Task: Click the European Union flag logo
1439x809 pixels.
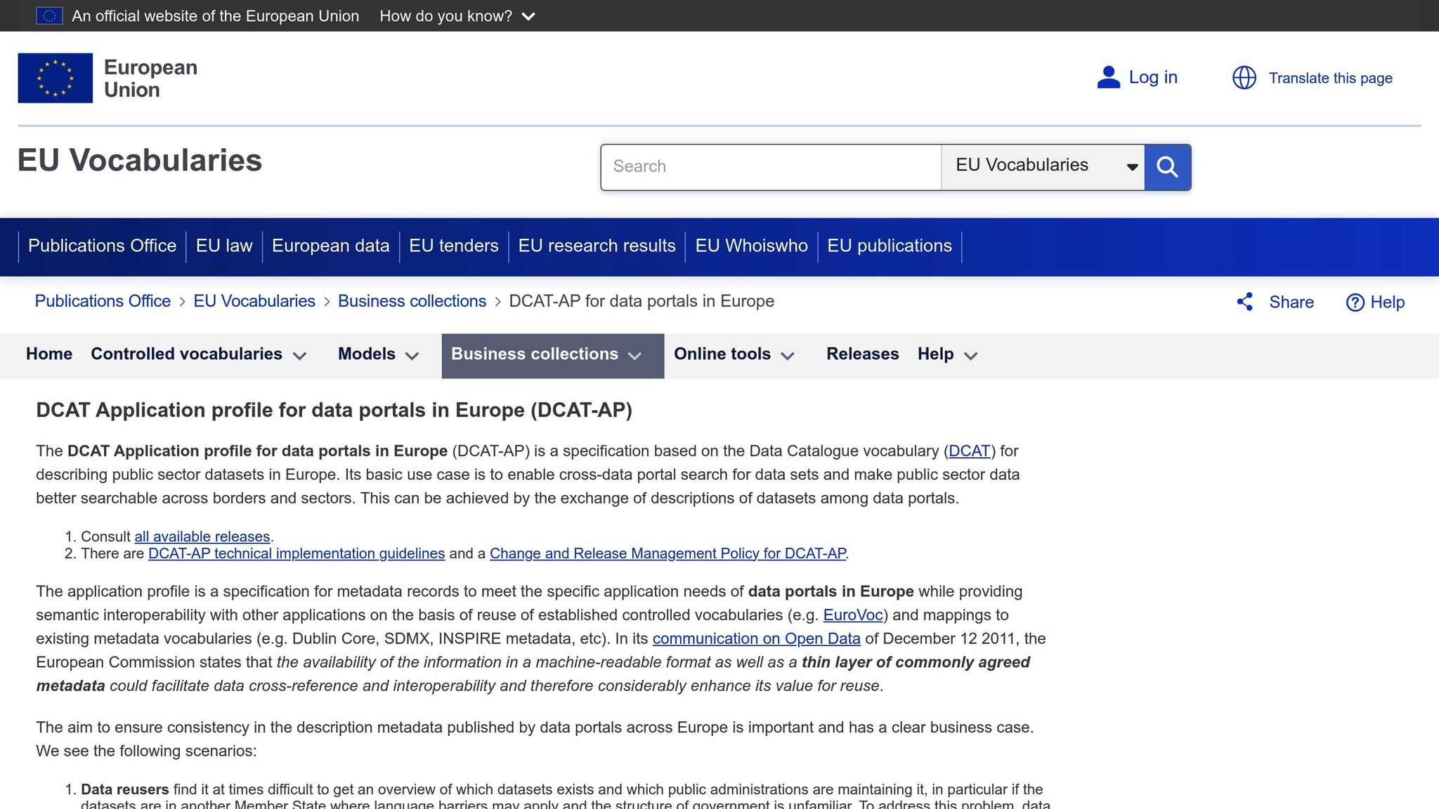Action: pos(55,78)
